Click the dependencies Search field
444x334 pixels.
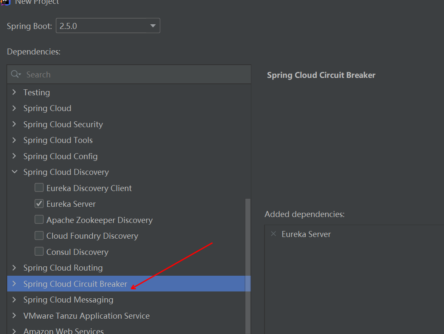click(x=129, y=74)
